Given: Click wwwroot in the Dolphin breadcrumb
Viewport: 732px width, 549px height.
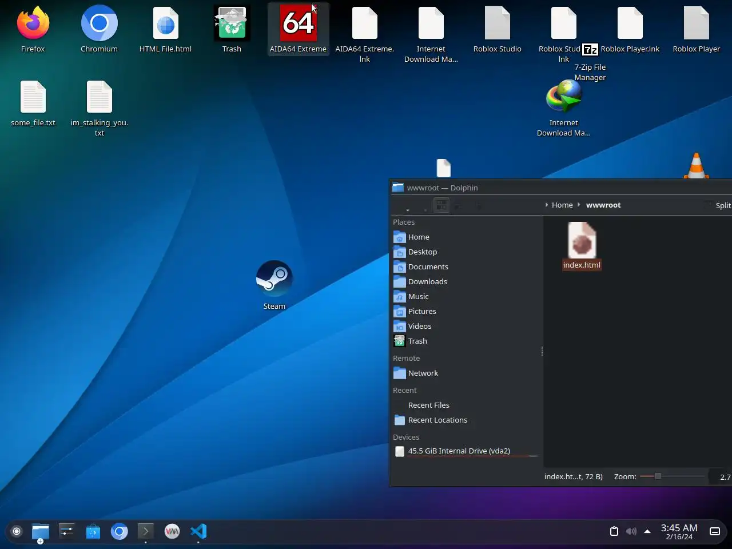Looking at the screenshot, I should pos(603,205).
